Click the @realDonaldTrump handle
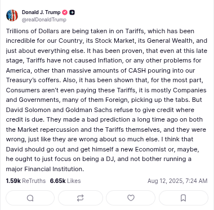214x210 pixels. [44, 20]
